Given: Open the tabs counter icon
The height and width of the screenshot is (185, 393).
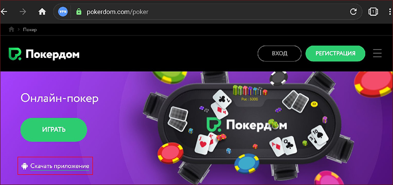Looking at the screenshot, I should pos(373,12).
